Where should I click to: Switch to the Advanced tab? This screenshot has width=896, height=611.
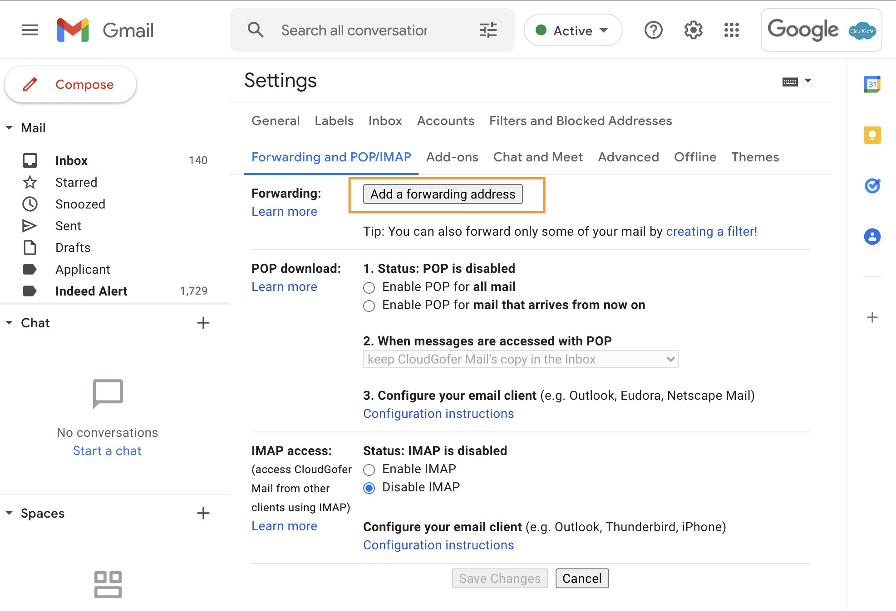[x=628, y=157]
